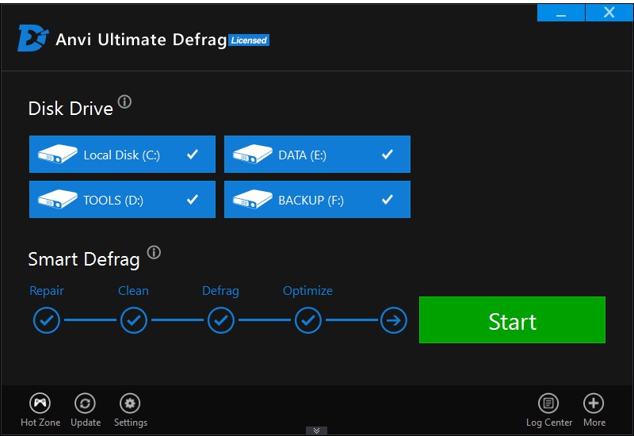This screenshot has width=634, height=436.
Task: Click the Smart Defrag info icon
Action: point(154,253)
